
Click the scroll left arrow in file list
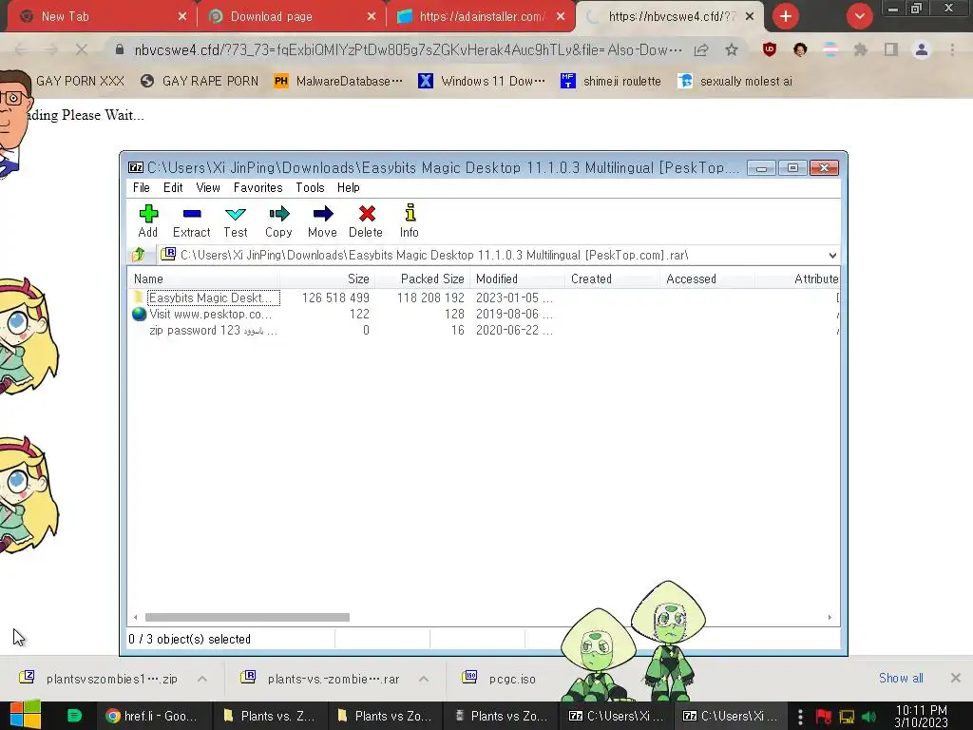click(x=135, y=617)
